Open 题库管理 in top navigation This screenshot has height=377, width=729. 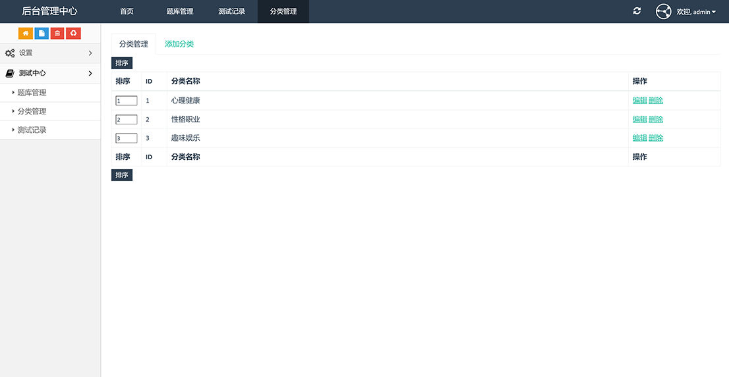pos(180,12)
